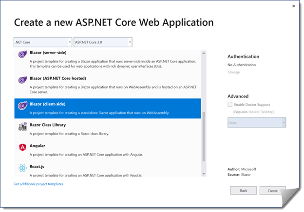Click the standalone Blazor WebAssembly description
The height and width of the screenshot is (212, 304).
coord(99,113)
